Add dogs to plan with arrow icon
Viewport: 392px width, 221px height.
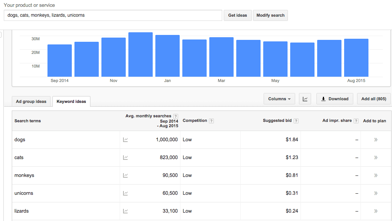(376, 140)
